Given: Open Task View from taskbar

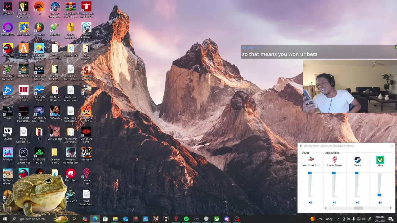Looking at the screenshot, I should pyautogui.click(x=74, y=219).
